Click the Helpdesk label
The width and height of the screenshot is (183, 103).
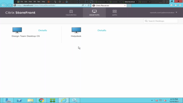click(x=76, y=36)
